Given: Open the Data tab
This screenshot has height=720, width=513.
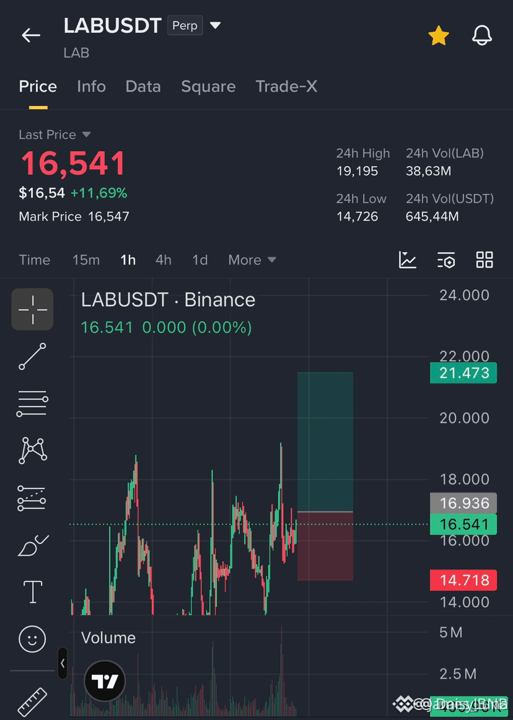Looking at the screenshot, I should [x=143, y=86].
